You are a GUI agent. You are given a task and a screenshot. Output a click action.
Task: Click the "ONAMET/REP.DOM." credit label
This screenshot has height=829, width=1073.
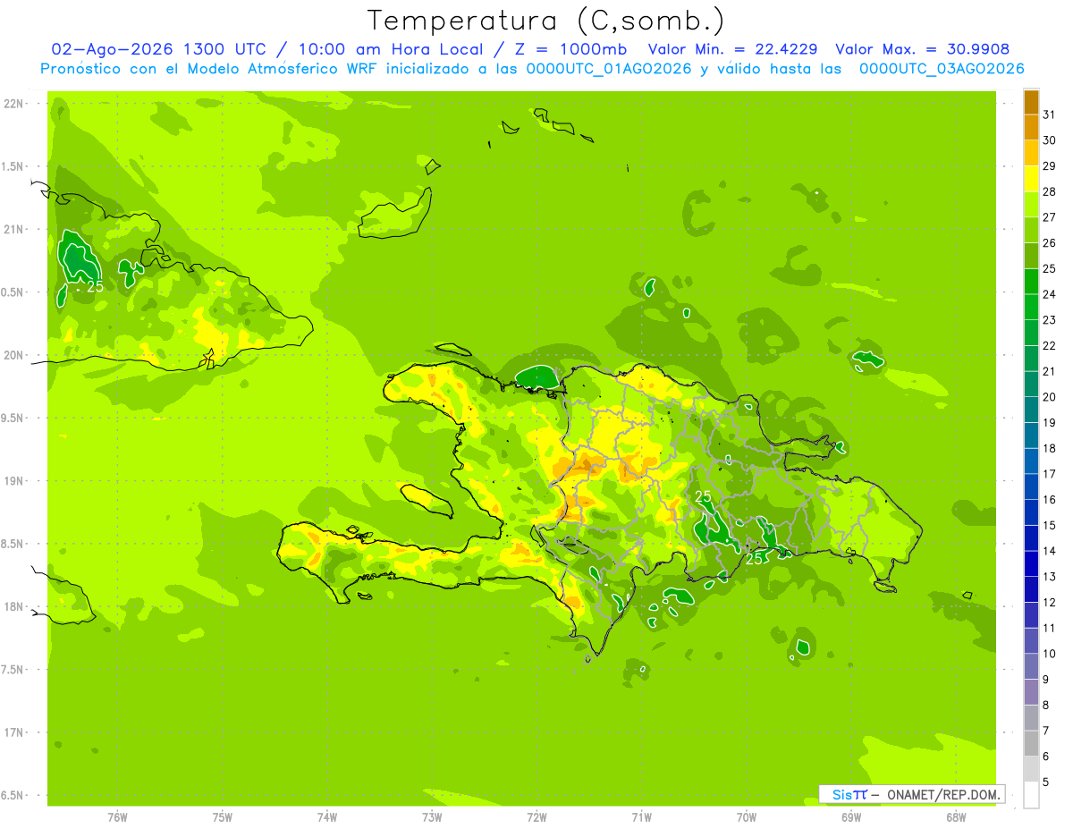(x=944, y=794)
